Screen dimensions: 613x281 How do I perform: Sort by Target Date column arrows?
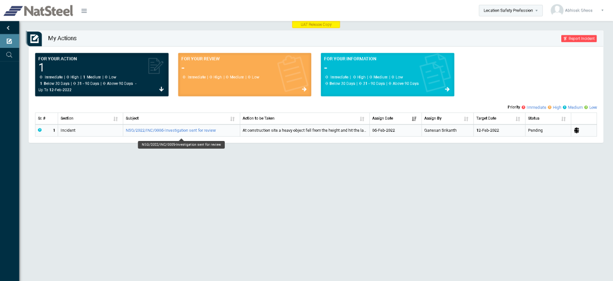click(x=518, y=118)
